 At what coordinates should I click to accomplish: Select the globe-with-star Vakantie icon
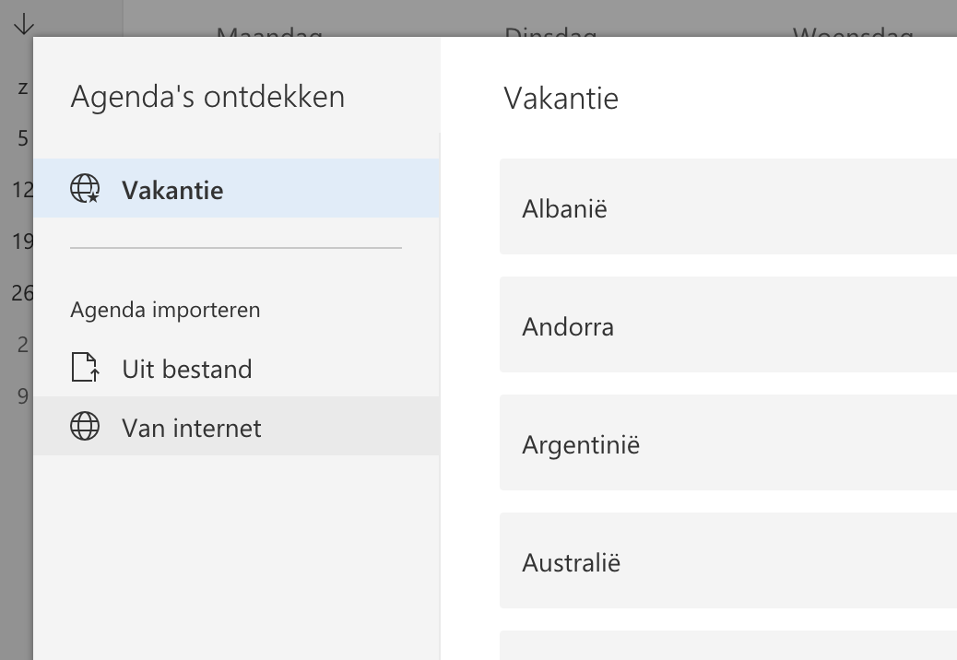coord(85,189)
